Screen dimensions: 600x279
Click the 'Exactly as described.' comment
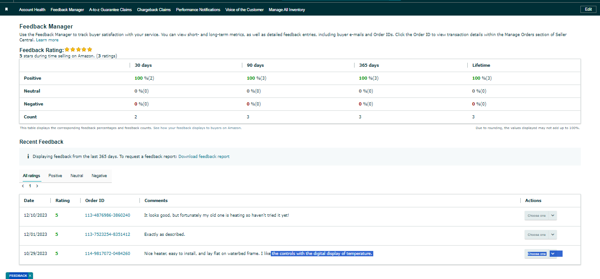(x=164, y=235)
